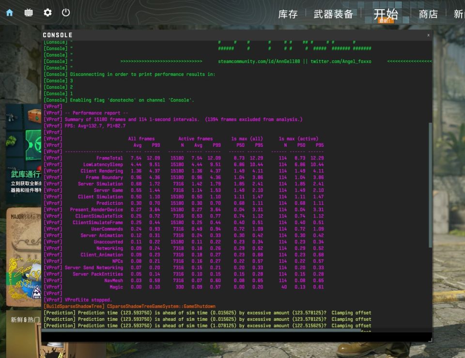This screenshot has width=465, height=358.
Task: Click the console vertical scrollbar
Action: point(430,185)
